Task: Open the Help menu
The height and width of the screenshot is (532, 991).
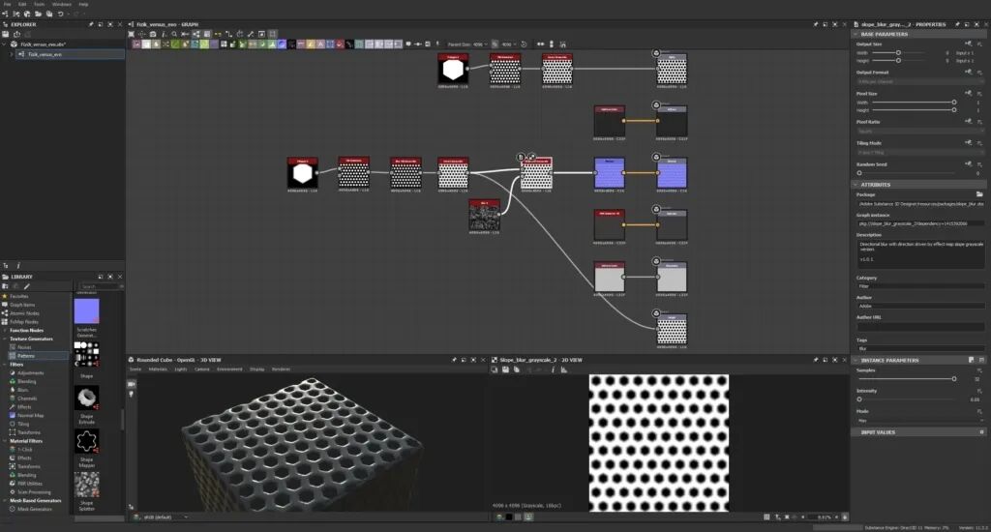Action: click(x=83, y=4)
